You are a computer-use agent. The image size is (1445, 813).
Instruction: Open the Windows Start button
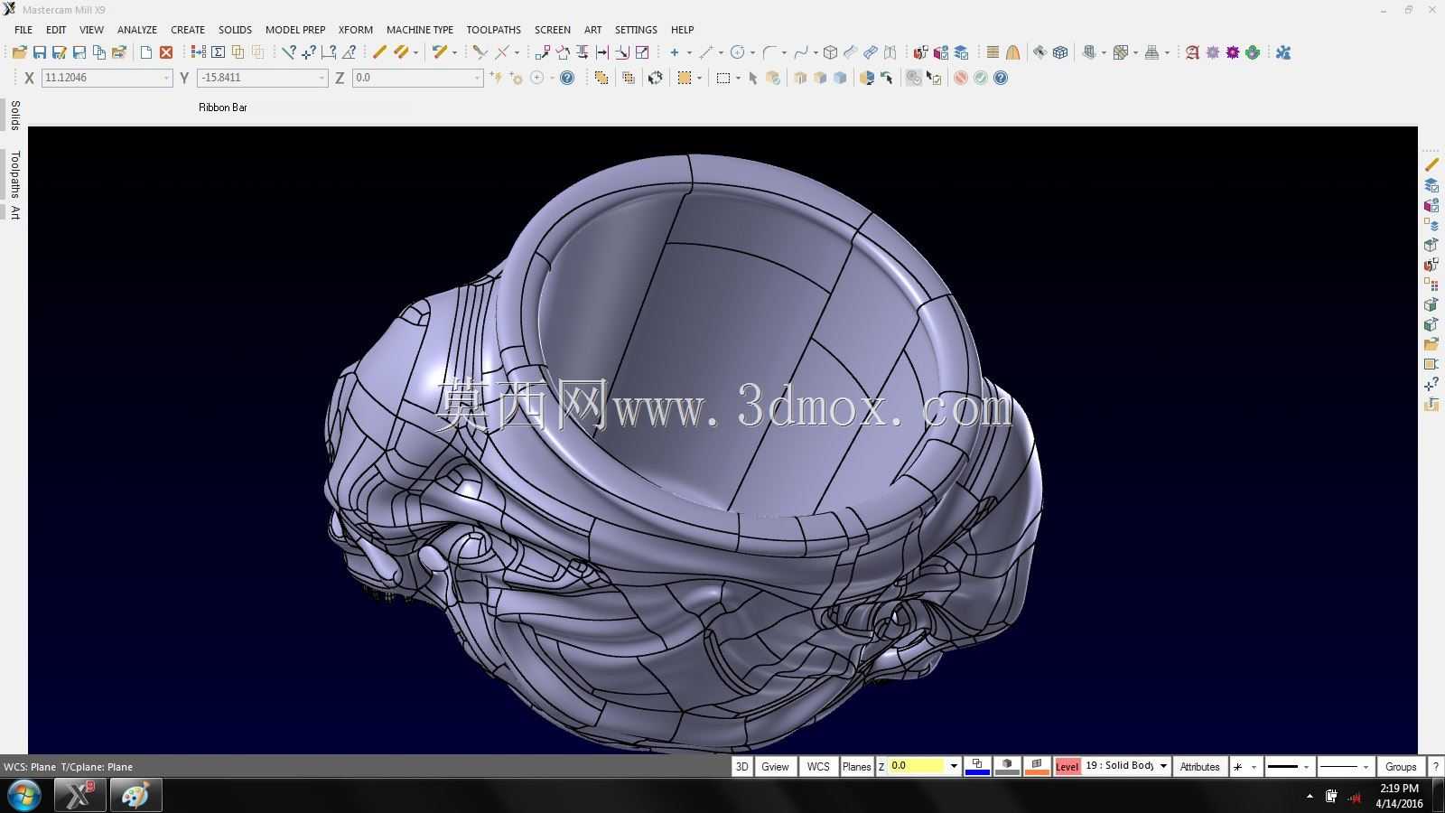tap(23, 796)
